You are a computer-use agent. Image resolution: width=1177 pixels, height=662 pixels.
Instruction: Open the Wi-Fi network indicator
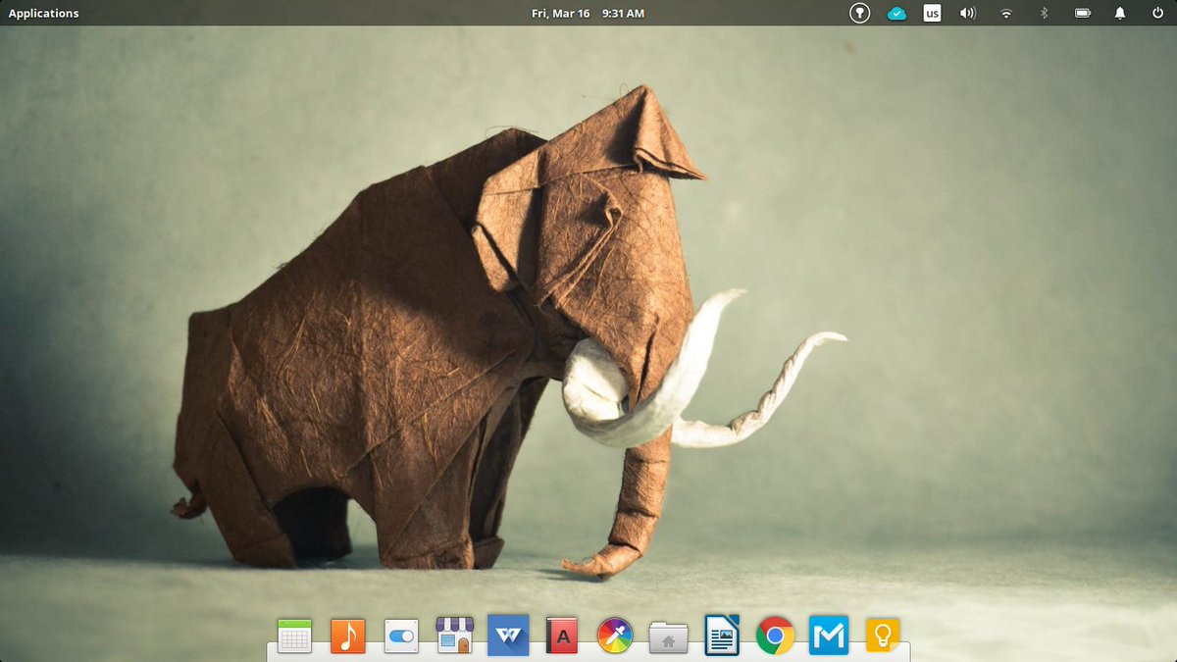tap(1005, 14)
